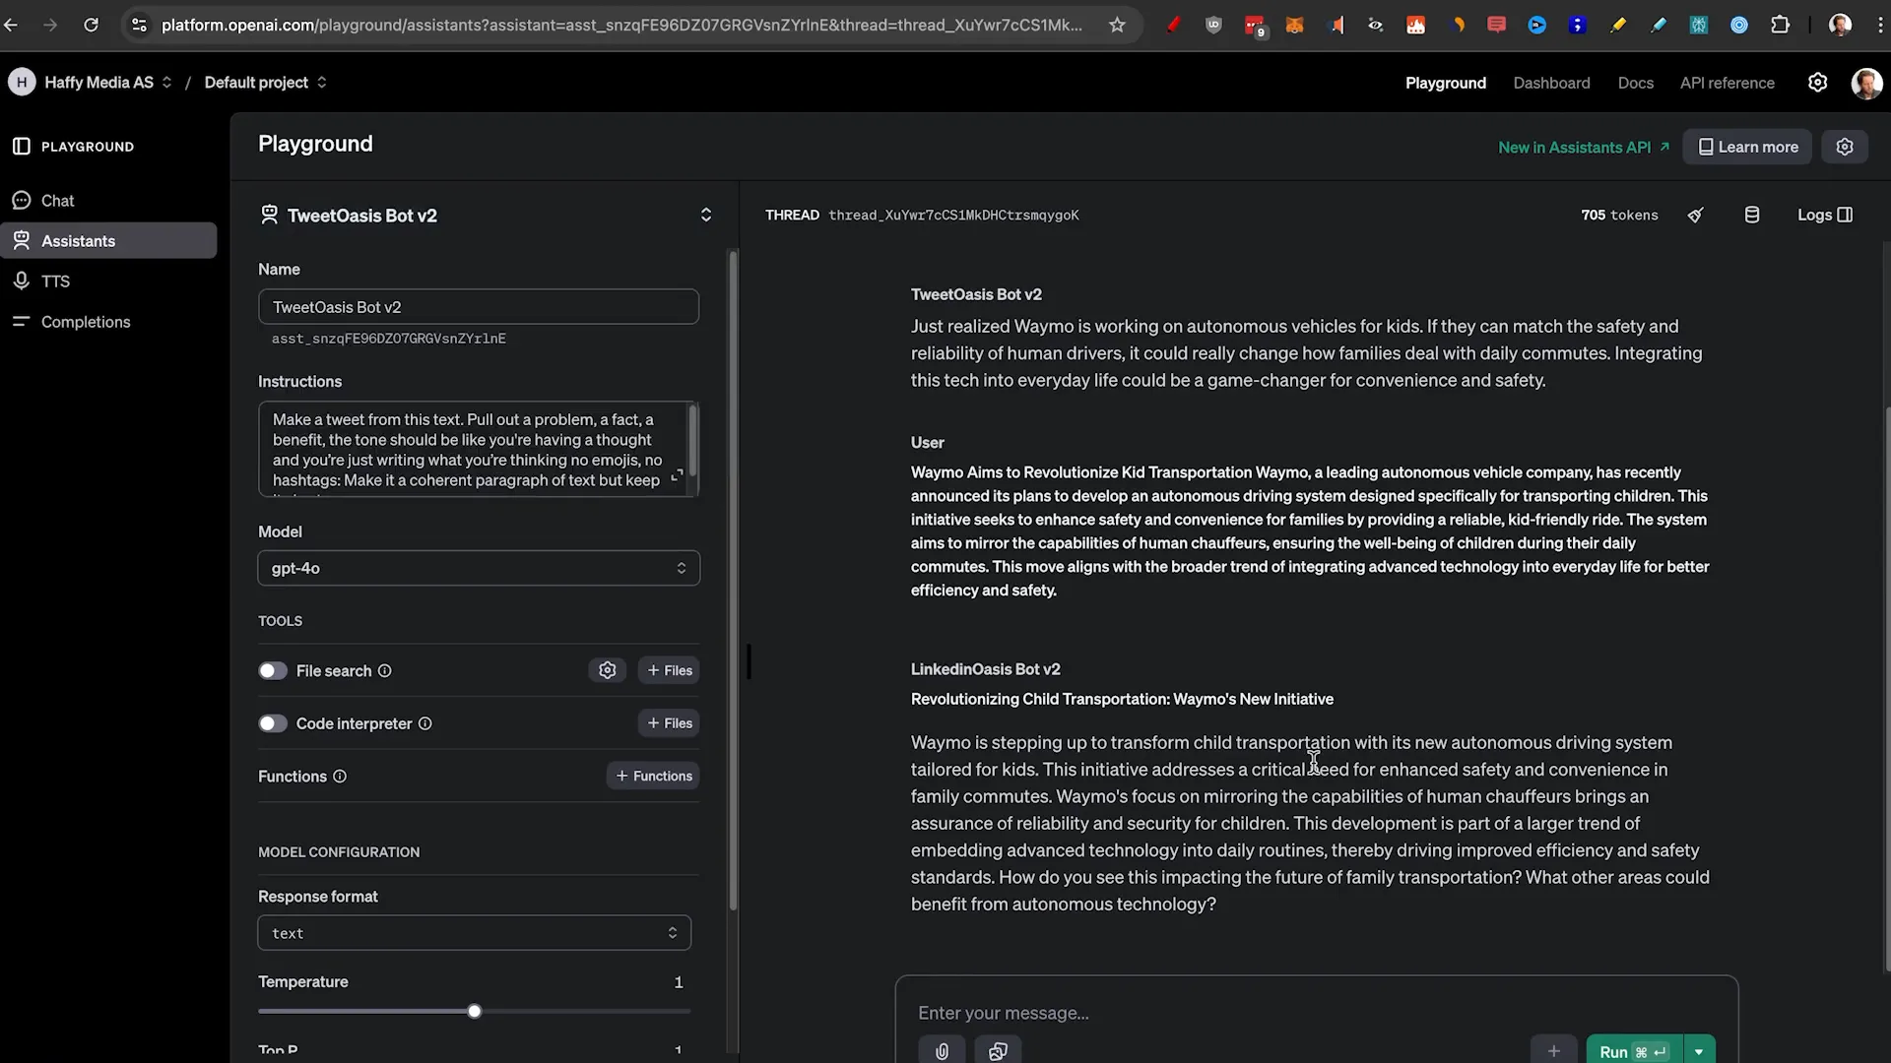
Task: Show File search info tooltip icon
Action: pos(385,671)
